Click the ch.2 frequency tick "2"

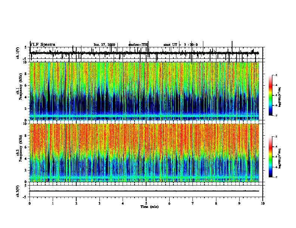click(x=27, y=170)
